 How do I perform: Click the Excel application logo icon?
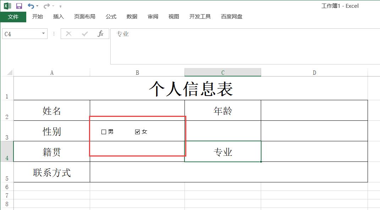coord(7,6)
